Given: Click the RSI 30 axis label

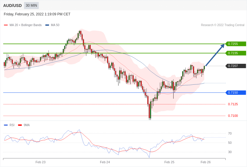Looking at the screenshot, I should 230,152.
